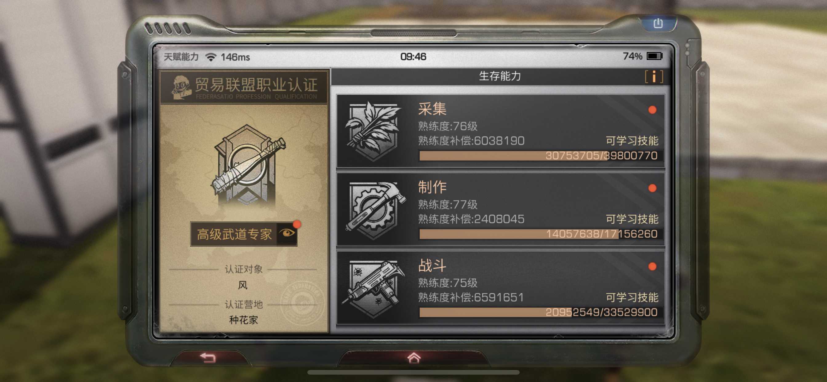Click the 高级武道专家 title button
827x382 pixels.
234,234
